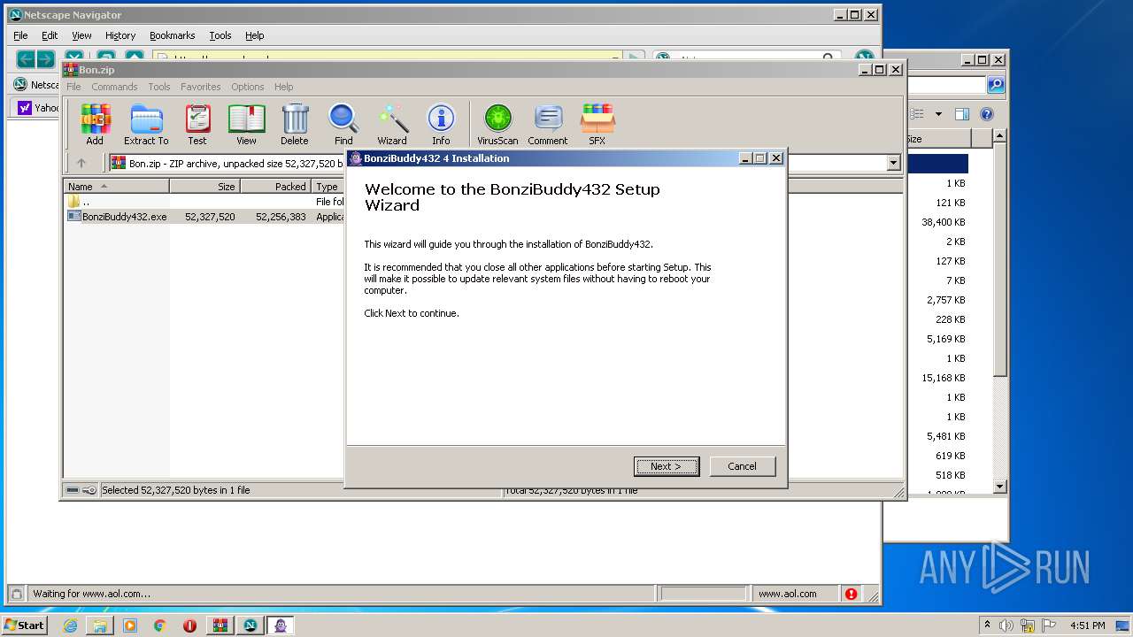Viewport: 1133px width, 637px height.
Task: Click the SFX box icon
Action: (x=597, y=124)
